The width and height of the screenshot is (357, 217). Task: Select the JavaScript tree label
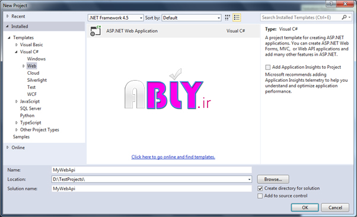click(30, 101)
